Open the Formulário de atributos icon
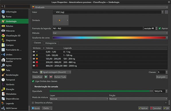The image size is (171, 111). [3, 50]
